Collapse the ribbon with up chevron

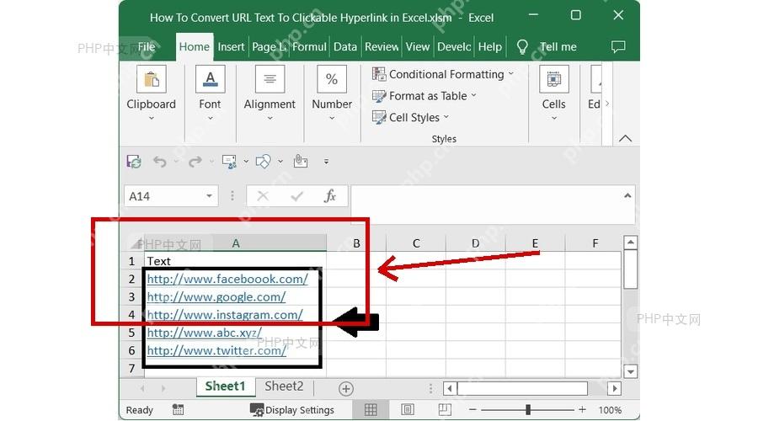(625, 139)
